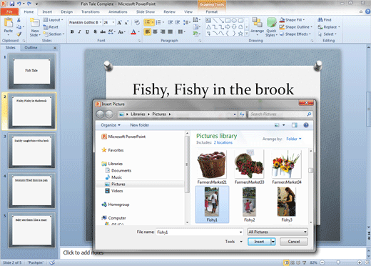This screenshot has width=371, height=266.
Task: Click the Find binoculars button
Action: (x=325, y=20)
